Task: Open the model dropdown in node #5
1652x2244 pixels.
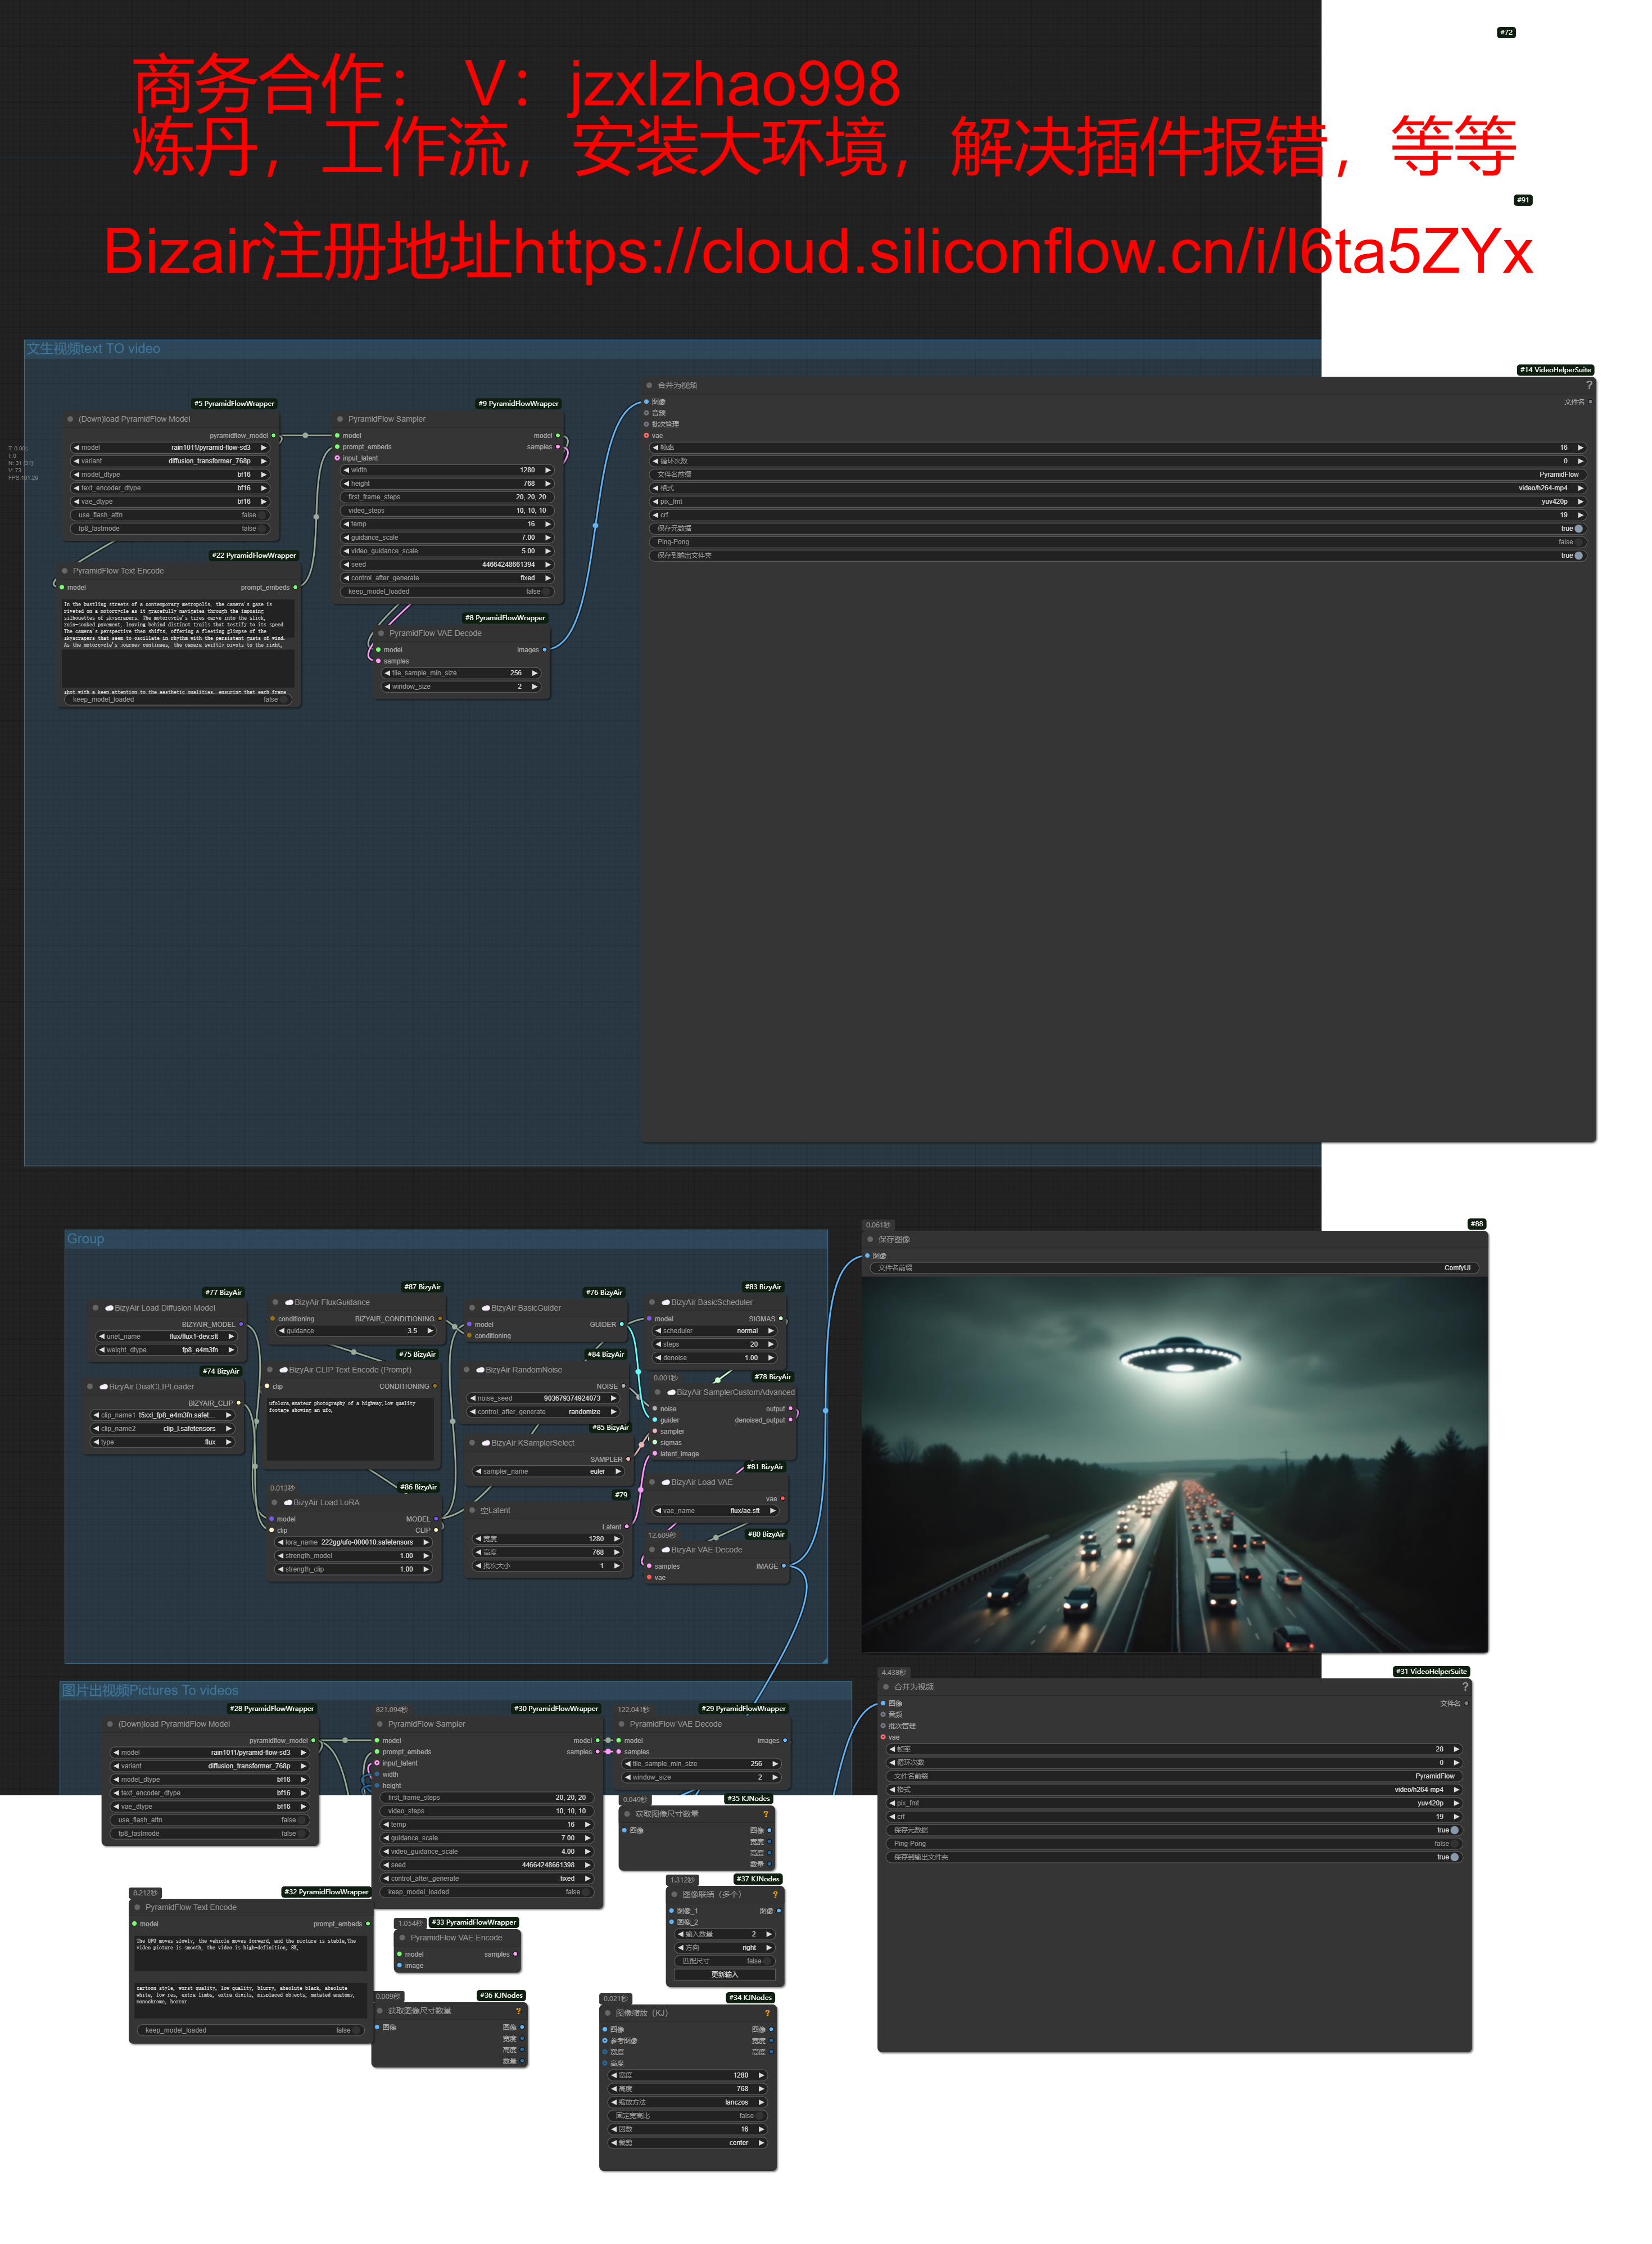Action: pos(171,448)
